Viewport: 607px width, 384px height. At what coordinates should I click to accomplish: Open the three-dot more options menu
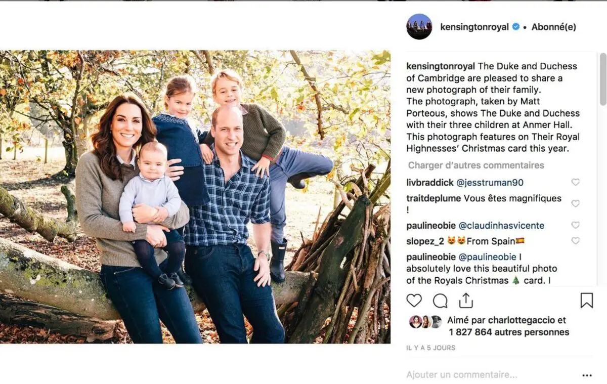[587, 375]
